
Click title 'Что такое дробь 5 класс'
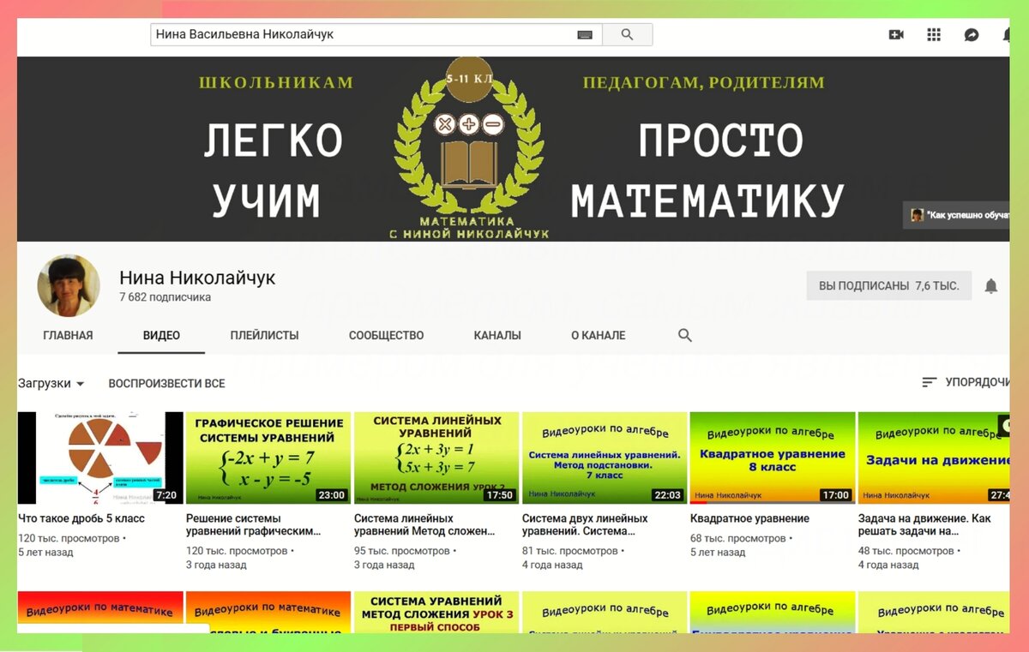tap(81, 518)
